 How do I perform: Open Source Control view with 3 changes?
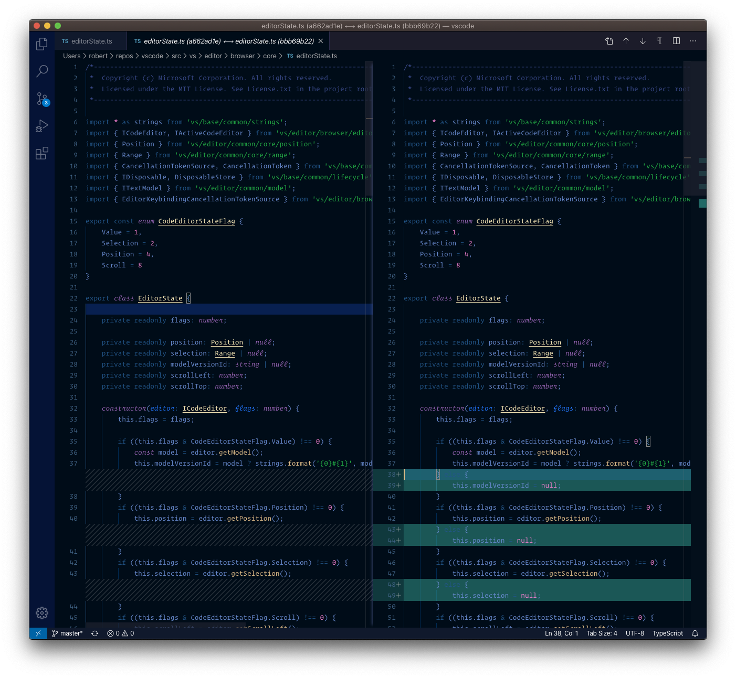pyautogui.click(x=42, y=99)
